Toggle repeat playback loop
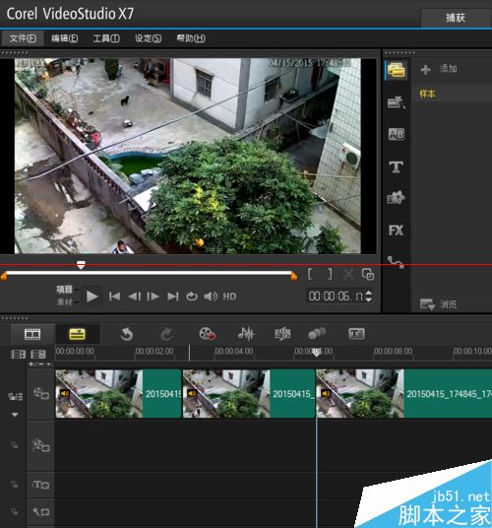The height and width of the screenshot is (528, 492). (x=191, y=297)
